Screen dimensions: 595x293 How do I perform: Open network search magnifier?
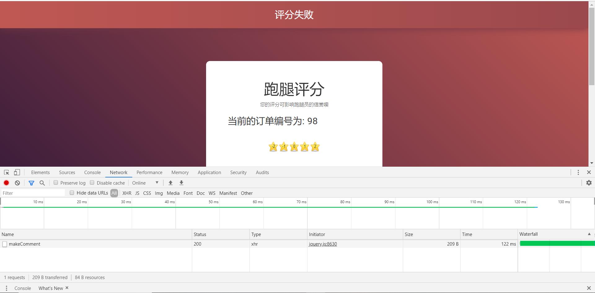(42, 183)
